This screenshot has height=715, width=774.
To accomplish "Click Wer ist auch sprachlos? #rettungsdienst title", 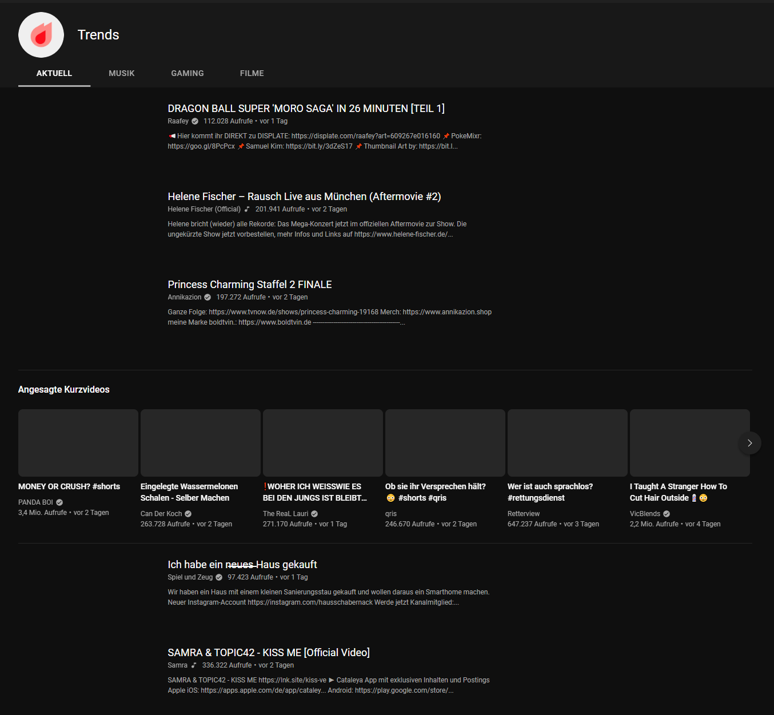I will coord(550,492).
